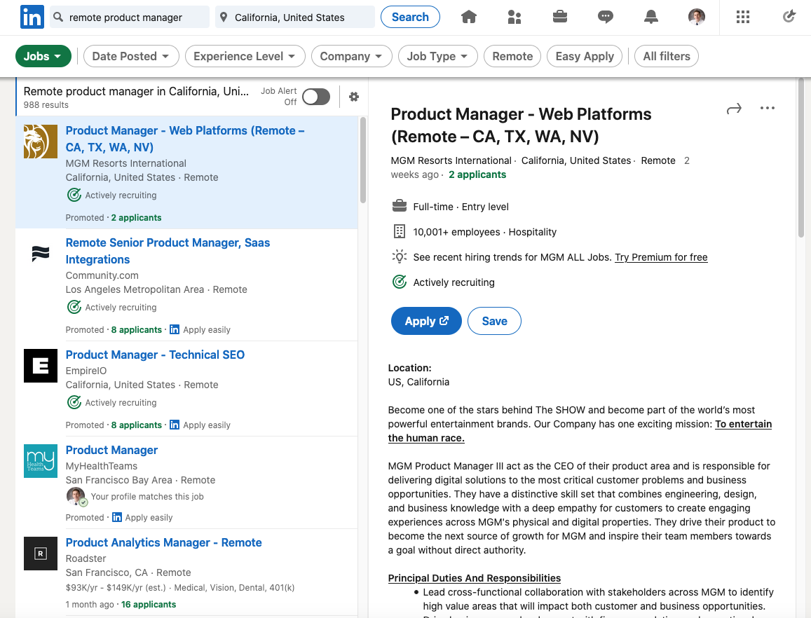Click the Actively recruiting target icon in details
The height and width of the screenshot is (618, 811).
tap(400, 282)
